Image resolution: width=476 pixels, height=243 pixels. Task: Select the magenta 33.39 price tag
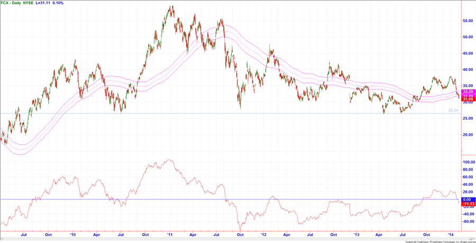[x=467, y=91]
